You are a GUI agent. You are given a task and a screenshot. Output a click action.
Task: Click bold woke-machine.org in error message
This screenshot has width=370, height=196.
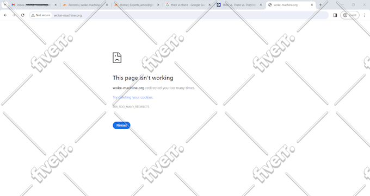tap(128, 88)
